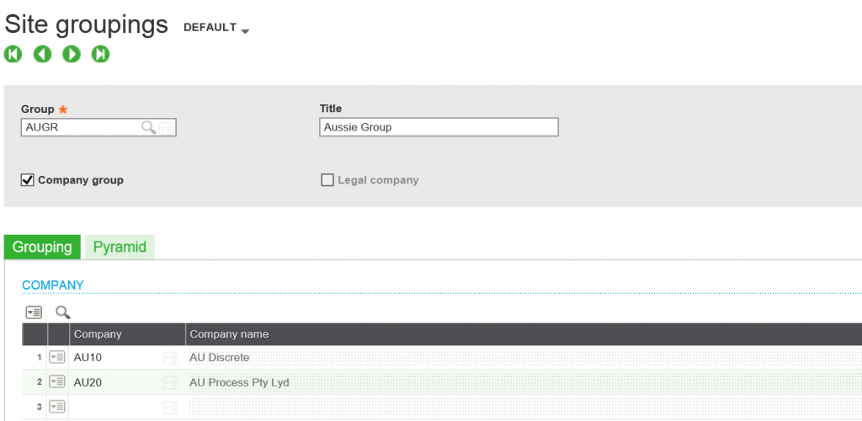Open the row 1 actions icon
Viewport: 862px width, 421px height.
click(57, 358)
